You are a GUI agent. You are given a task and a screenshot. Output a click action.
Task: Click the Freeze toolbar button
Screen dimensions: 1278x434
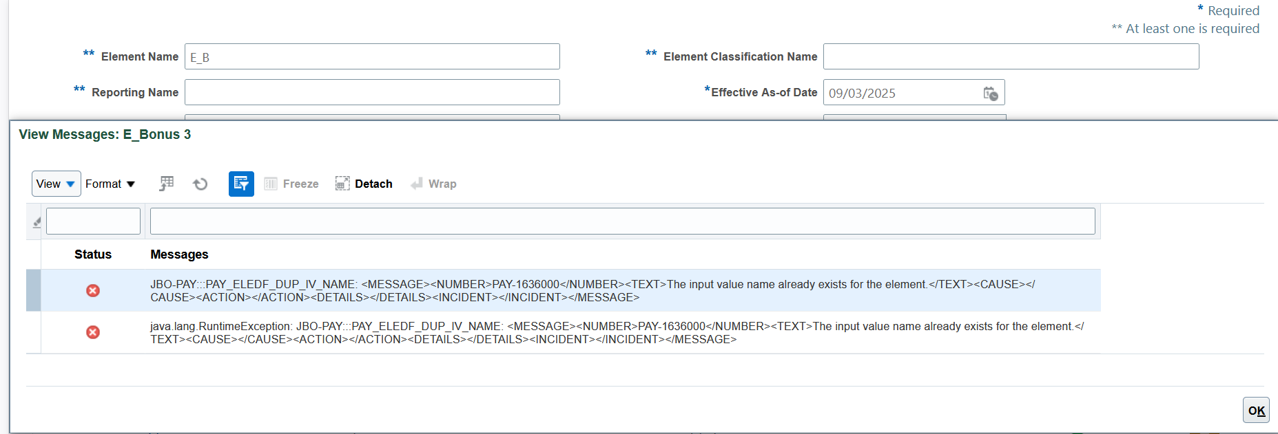[x=291, y=184]
